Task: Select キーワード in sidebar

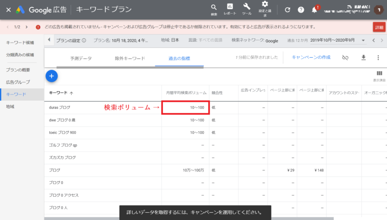Action: pos(22,94)
